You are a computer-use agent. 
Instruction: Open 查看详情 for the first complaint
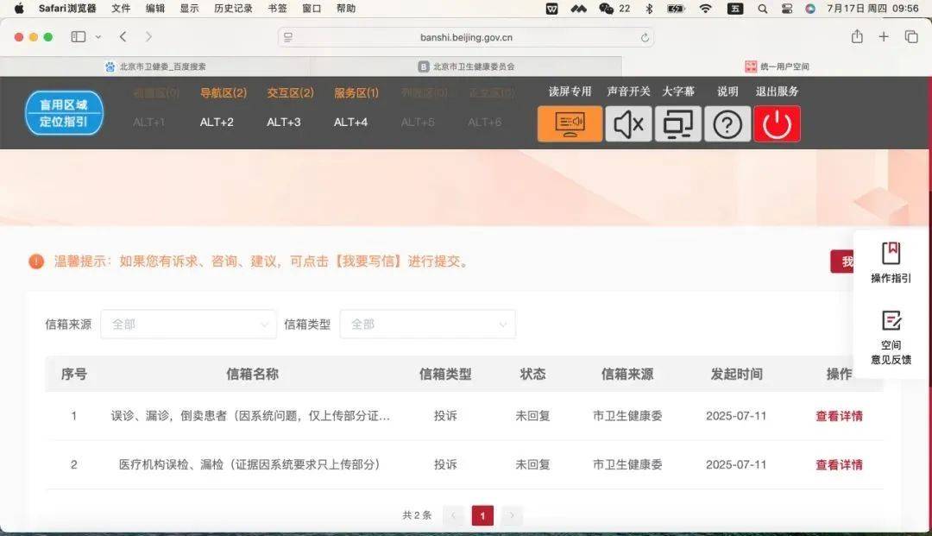pos(838,415)
